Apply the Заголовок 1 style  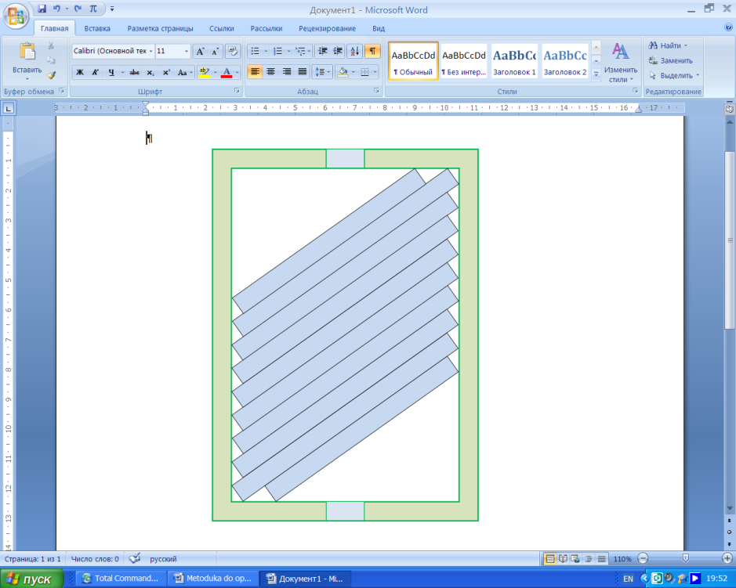pos(514,61)
